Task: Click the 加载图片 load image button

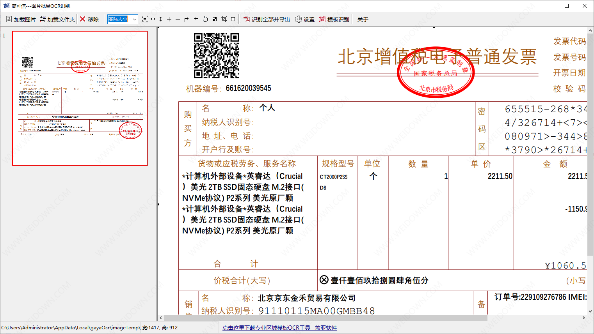Action: [x=21, y=19]
